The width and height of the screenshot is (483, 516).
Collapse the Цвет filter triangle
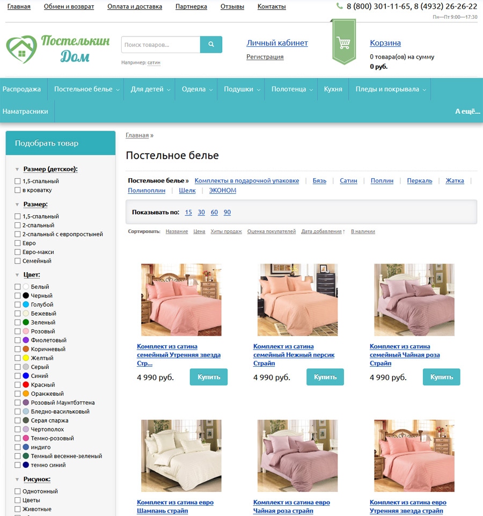[x=17, y=275]
